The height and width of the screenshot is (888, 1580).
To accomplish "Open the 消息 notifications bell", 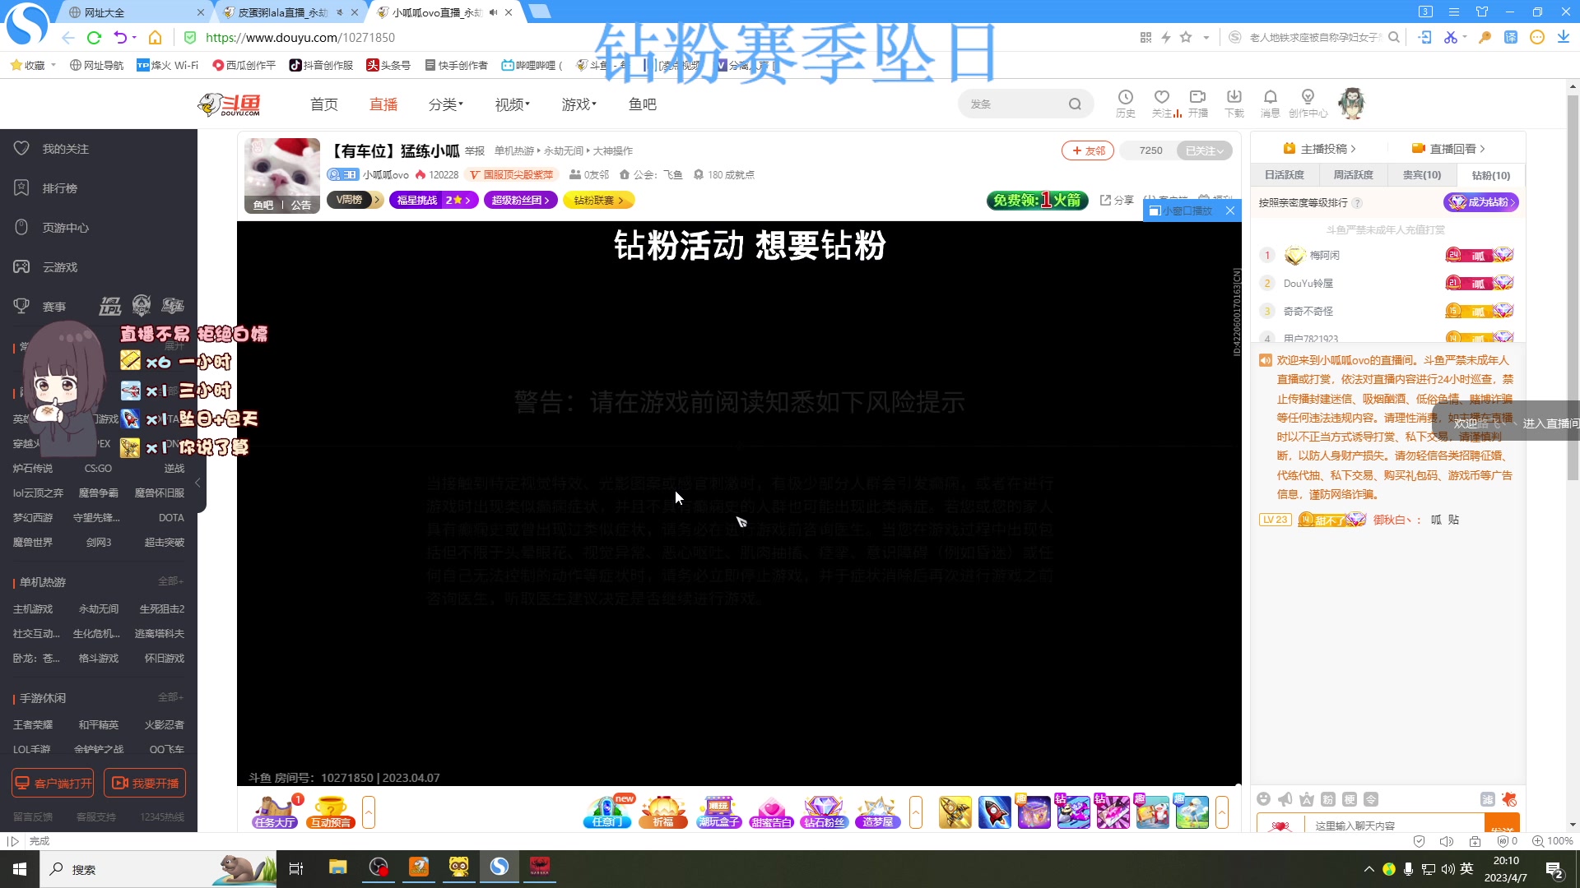I will tap(1271, 104).
